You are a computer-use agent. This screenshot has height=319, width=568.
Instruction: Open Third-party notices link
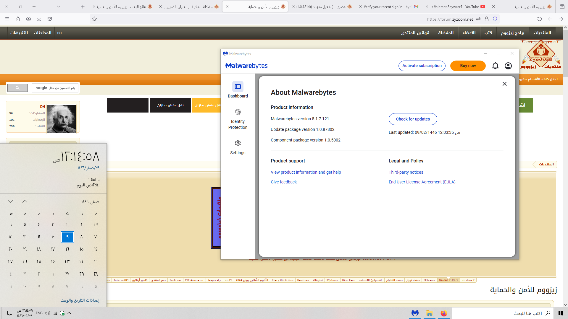[406, 172]
